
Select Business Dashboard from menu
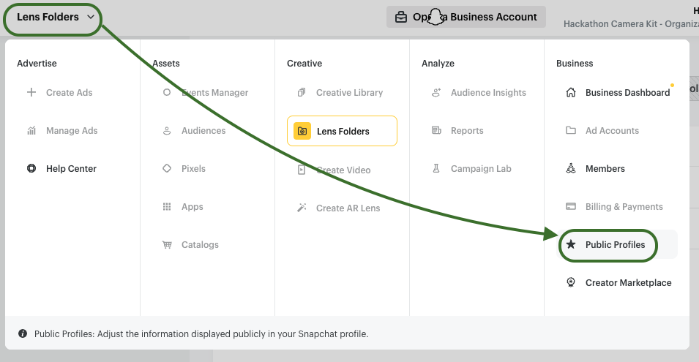[627, 93]
